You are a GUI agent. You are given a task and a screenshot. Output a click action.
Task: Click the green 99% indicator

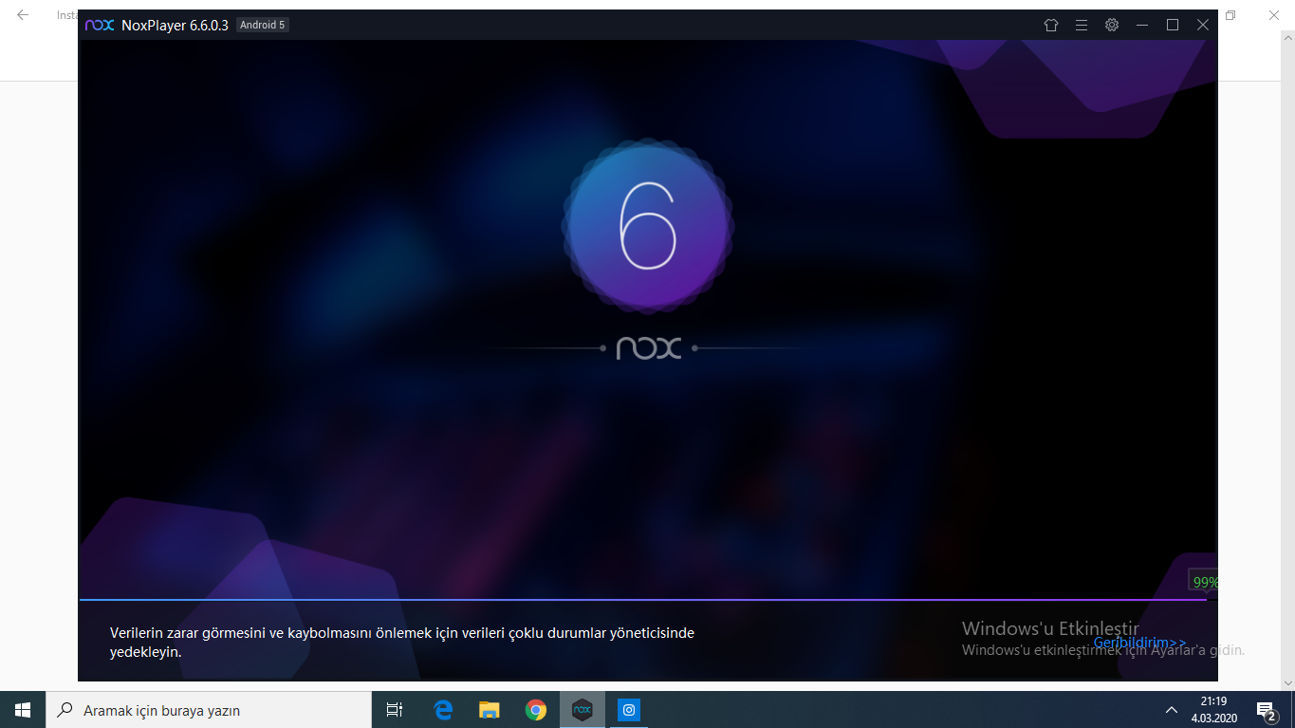[1204, 582]
